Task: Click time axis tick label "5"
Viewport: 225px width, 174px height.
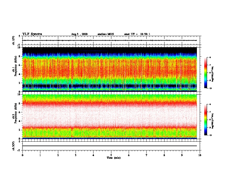Action: [x=111, y=155]
